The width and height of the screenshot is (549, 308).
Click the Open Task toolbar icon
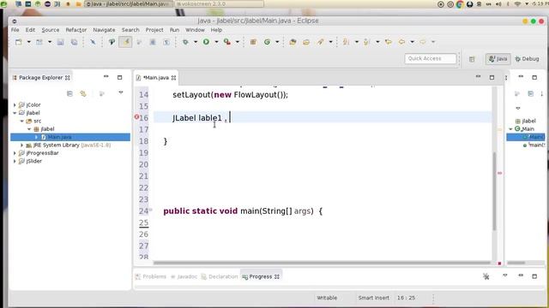pyautogui.click(x=306, y=42)
